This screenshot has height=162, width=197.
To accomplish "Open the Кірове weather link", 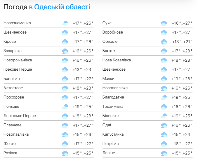I will click(x=10, y=42).
